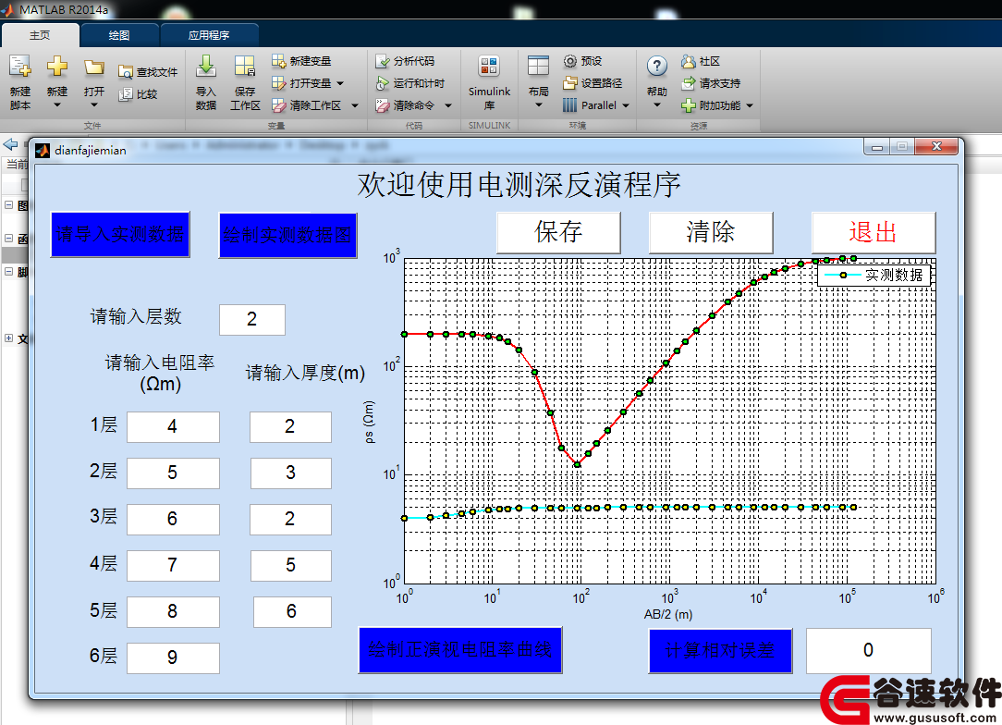Click the Layout (布局) icon

[x=538, y=66]
